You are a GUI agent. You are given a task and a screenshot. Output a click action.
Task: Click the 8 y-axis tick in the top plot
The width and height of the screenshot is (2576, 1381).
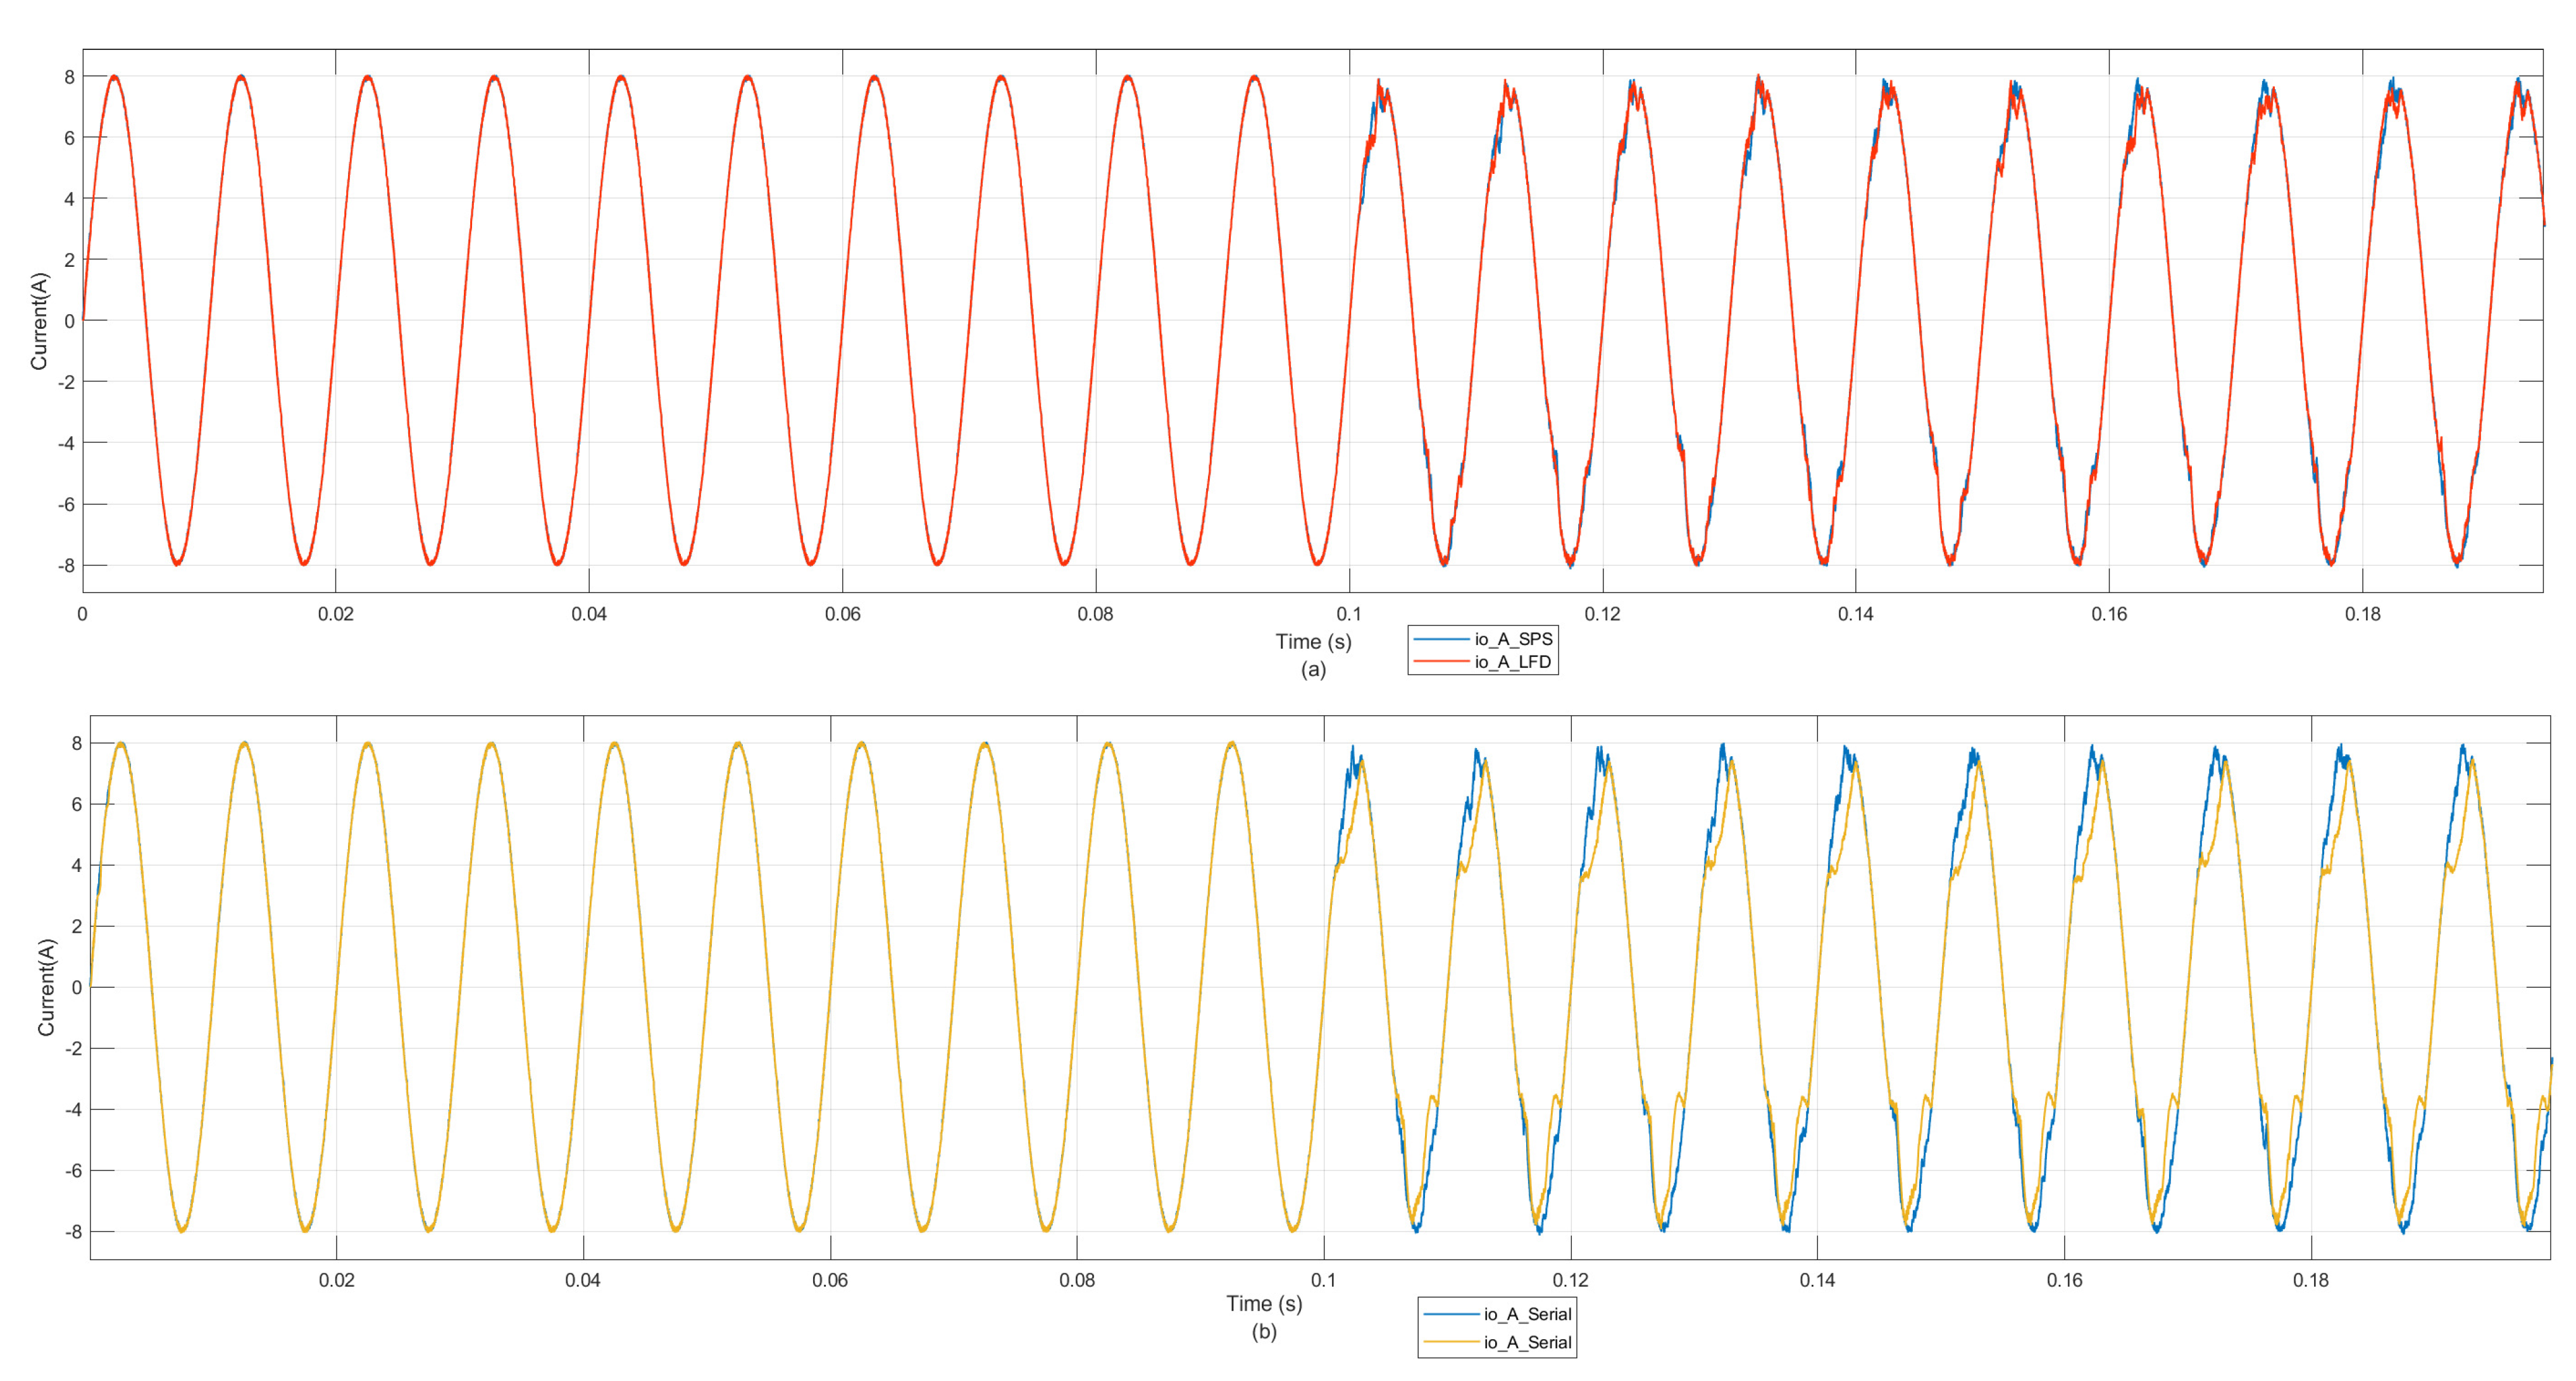69,77
